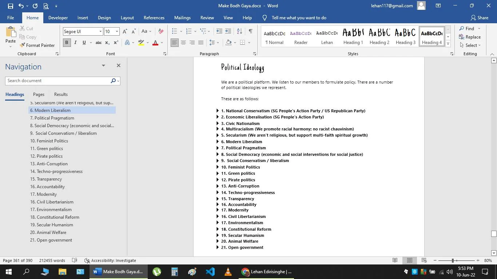The height and width of the screenshot is (279, 497).
Task: Click Replace in Editing group
Action: coord(470,37)
